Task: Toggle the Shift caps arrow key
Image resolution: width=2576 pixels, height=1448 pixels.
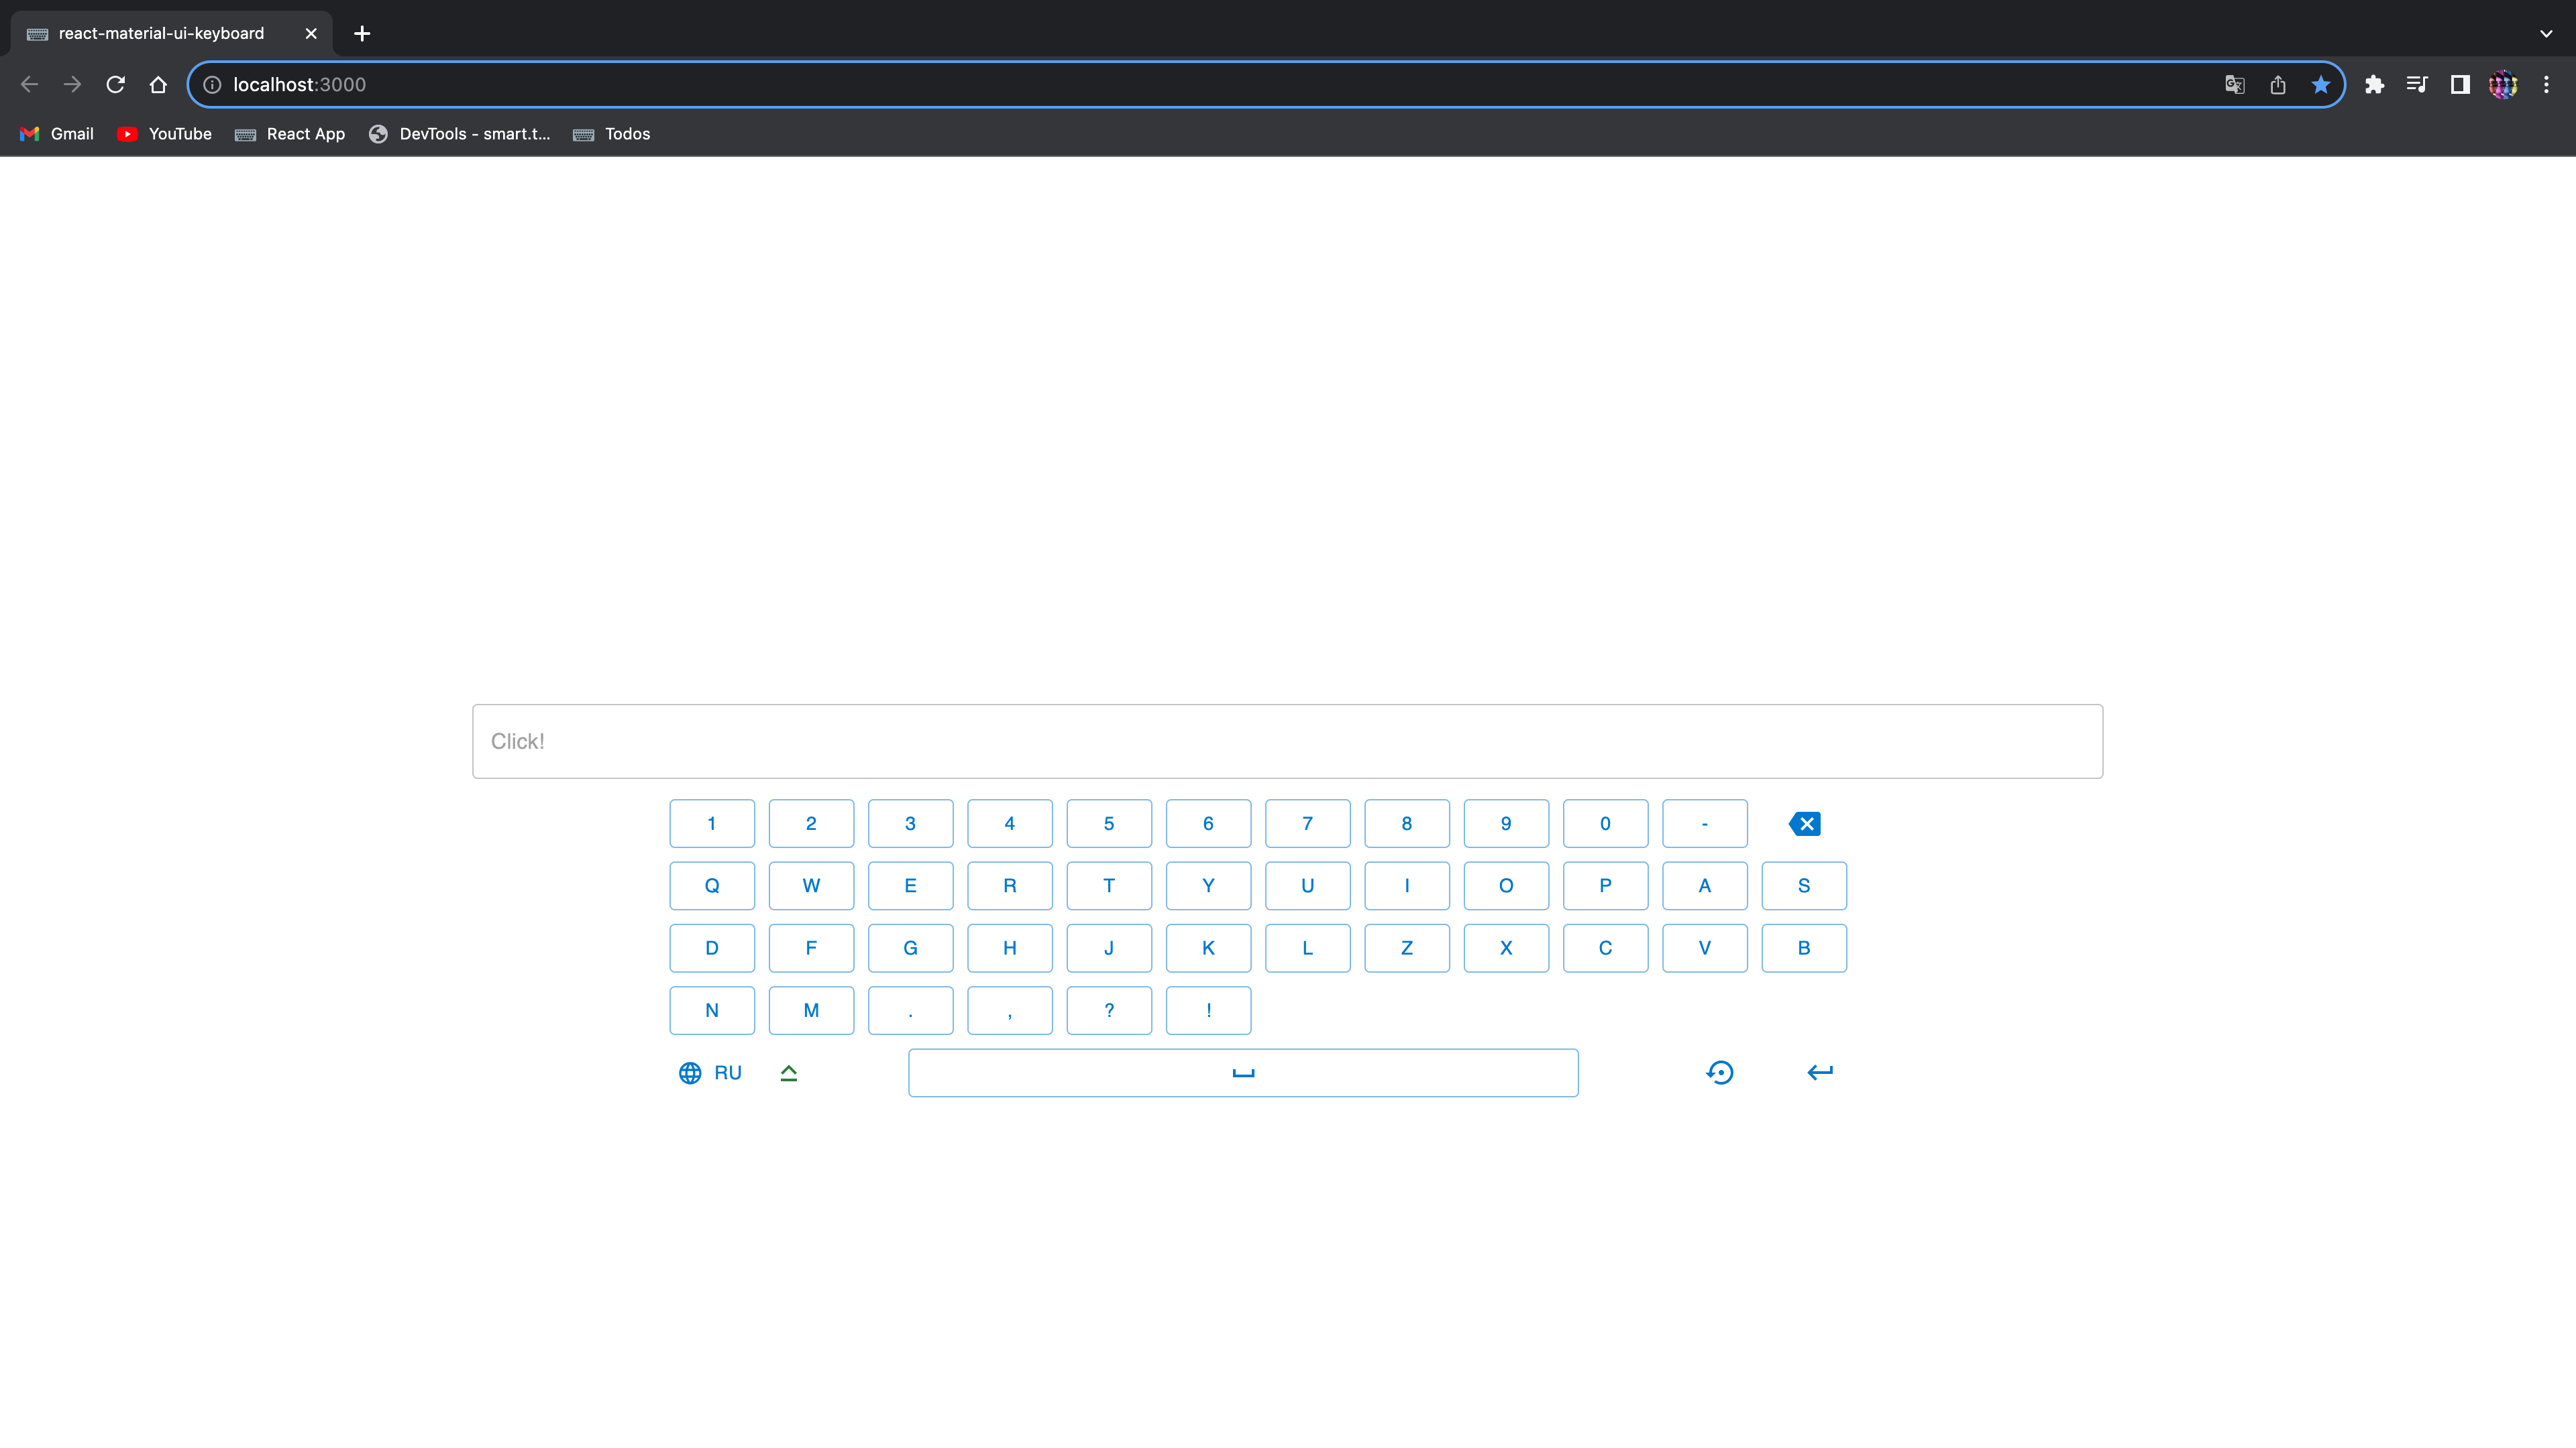Action: pos(788,1073)
